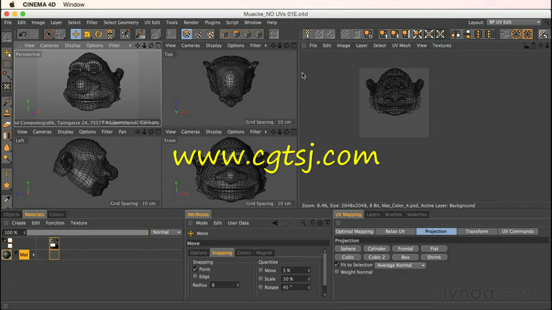
Task: Click the Frontal projection button
Action: click(405, 249)
